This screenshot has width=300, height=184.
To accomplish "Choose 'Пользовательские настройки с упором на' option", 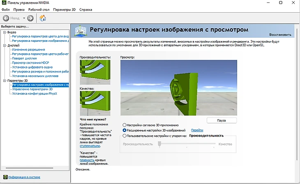I will 125,135.
